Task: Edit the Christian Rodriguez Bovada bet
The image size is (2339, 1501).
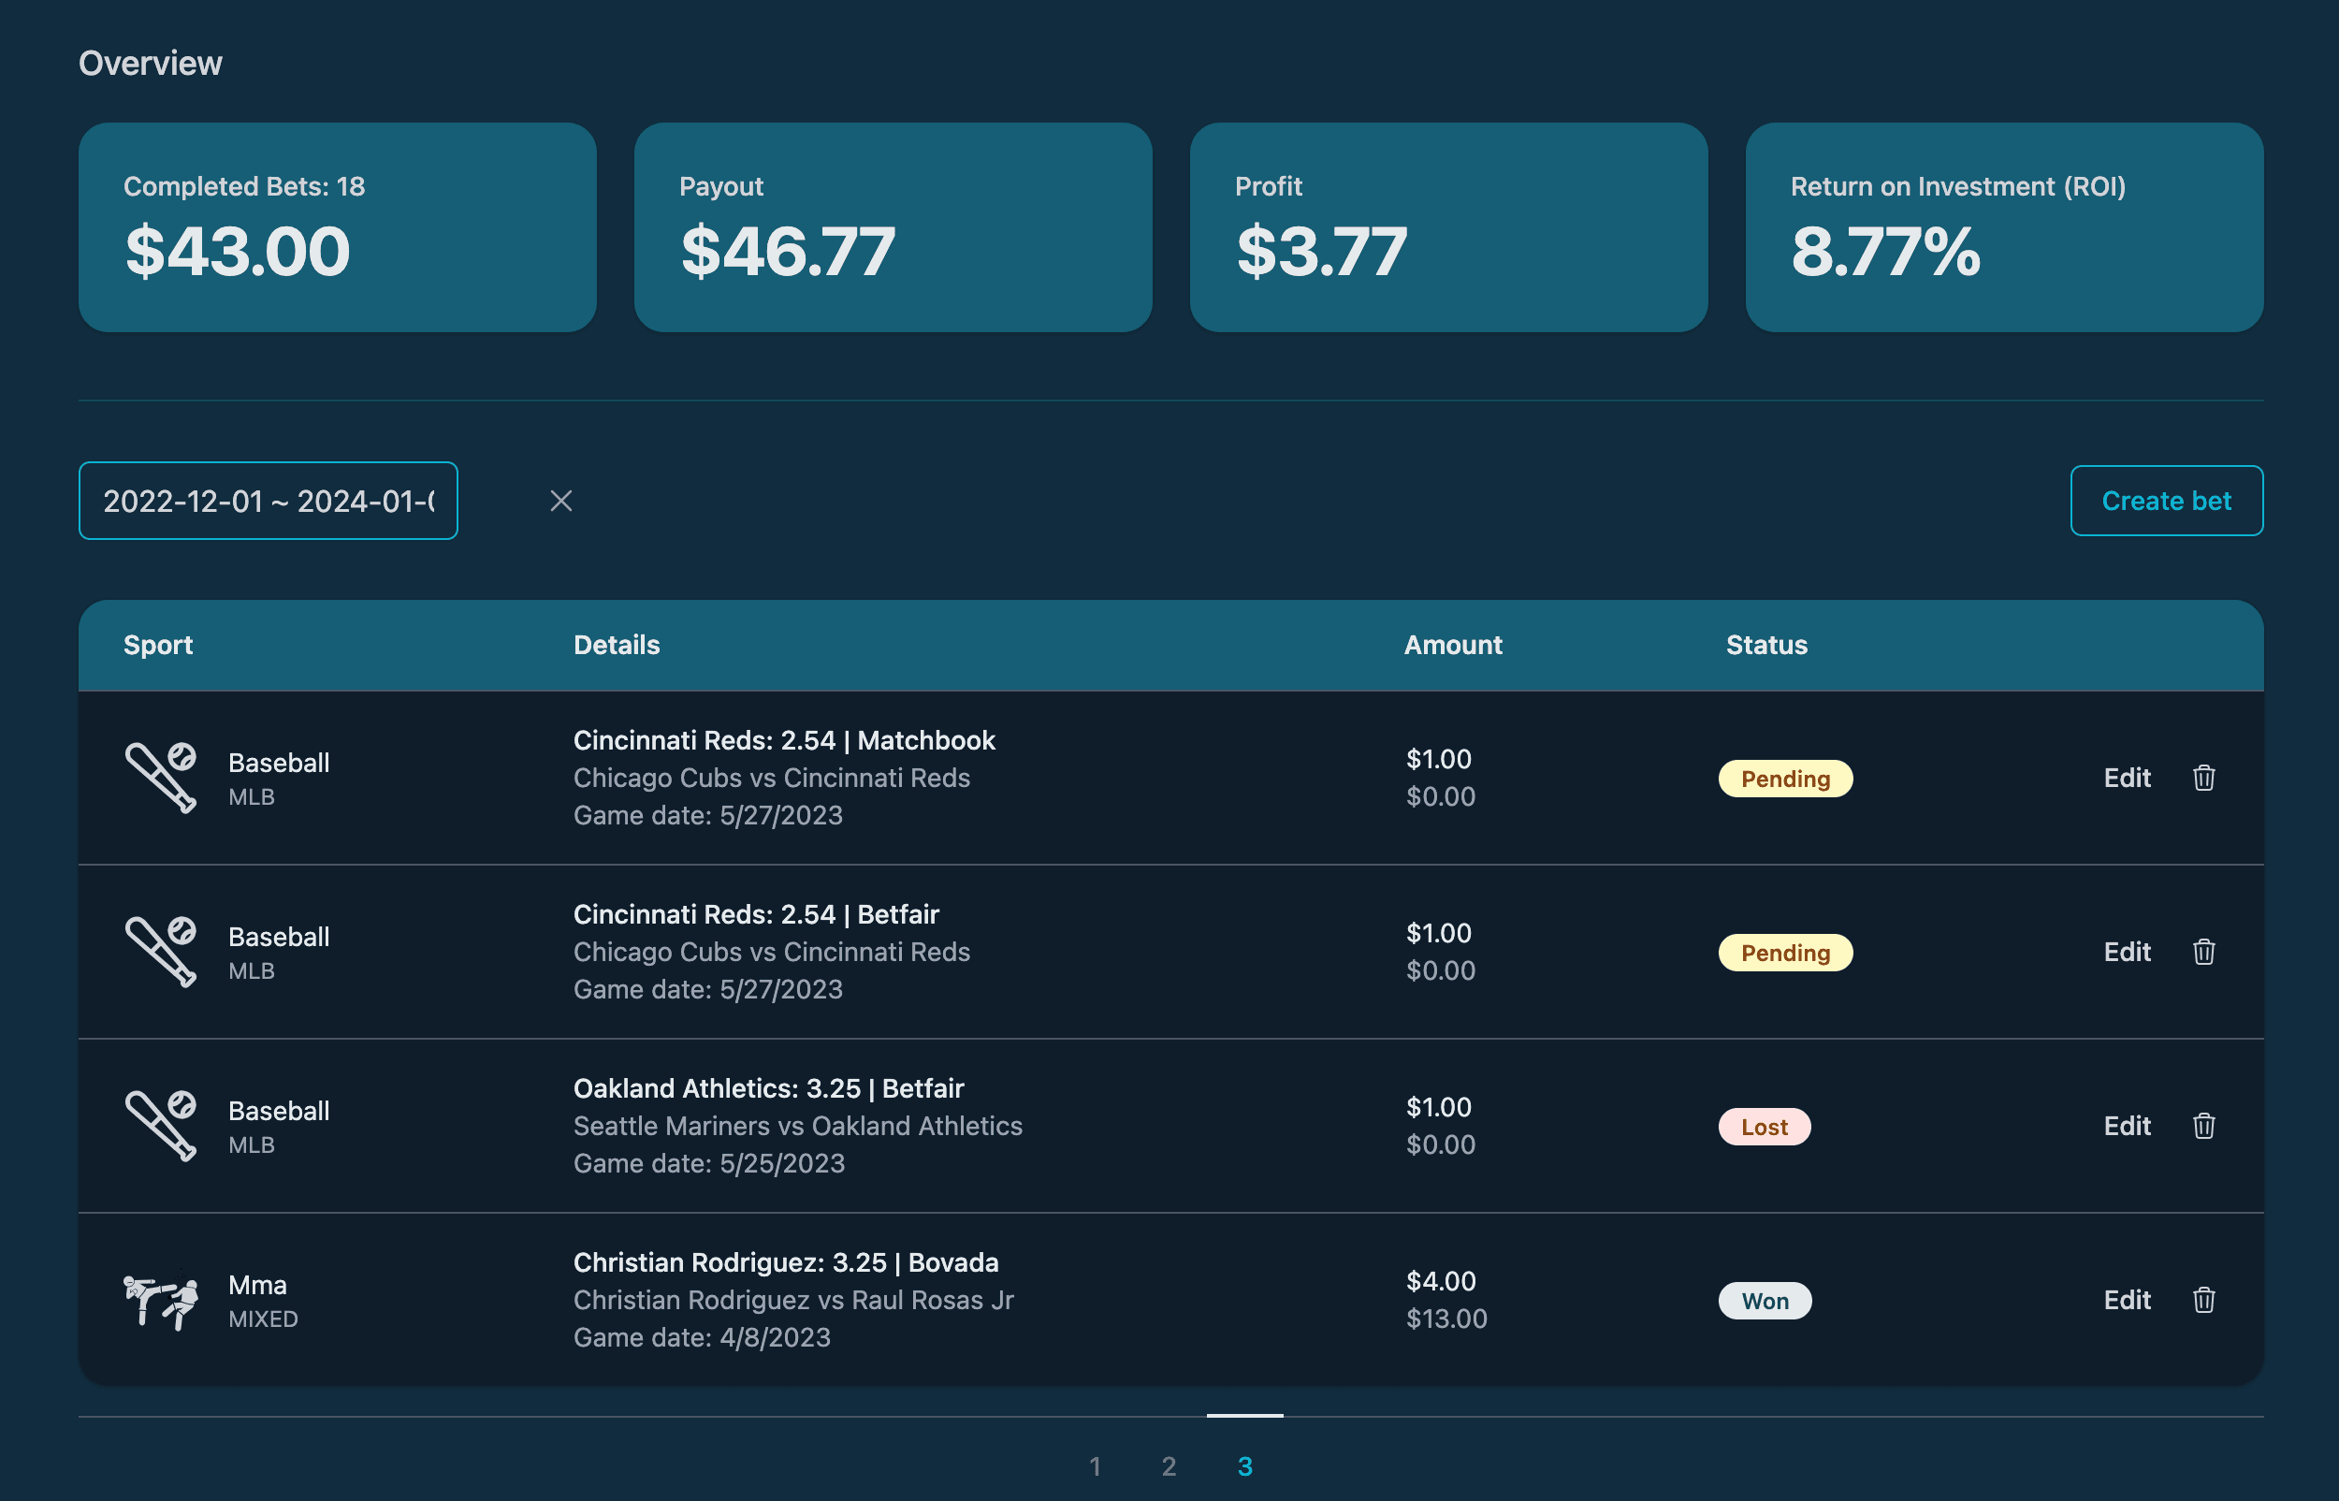Action: (2126, 1299)
